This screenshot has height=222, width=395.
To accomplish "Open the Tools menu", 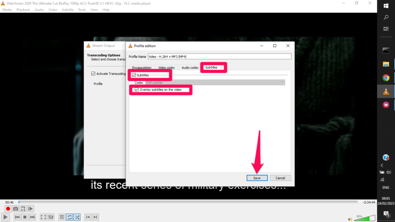I will 82,10.
